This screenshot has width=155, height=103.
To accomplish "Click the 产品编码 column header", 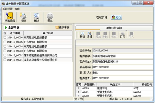I will 89,84.
